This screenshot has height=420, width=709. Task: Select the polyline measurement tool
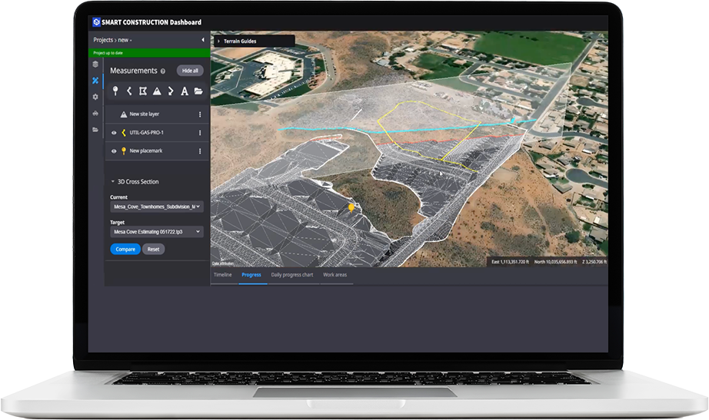tap(129, 91)
